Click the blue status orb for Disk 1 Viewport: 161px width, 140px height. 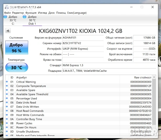[x=24, y=17]
